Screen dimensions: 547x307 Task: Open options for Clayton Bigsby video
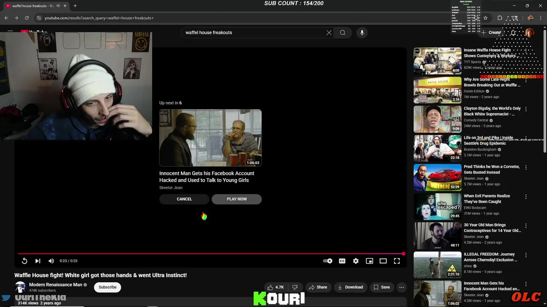(526, 109)
